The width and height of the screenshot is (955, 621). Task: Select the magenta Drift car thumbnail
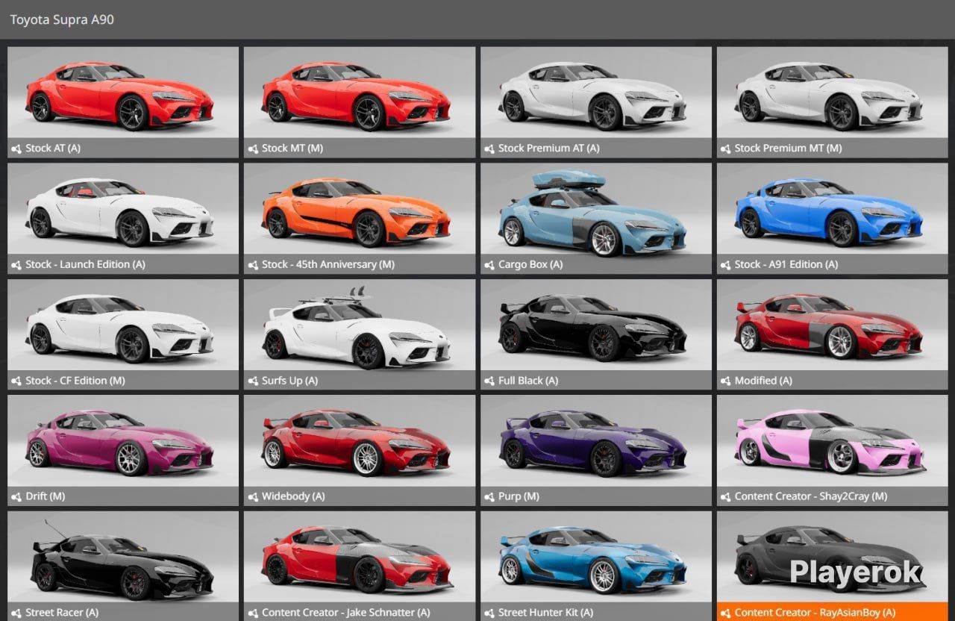[123, 440]
